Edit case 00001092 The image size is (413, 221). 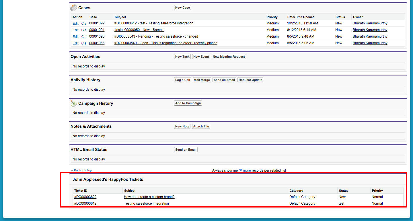click(75, 24)
